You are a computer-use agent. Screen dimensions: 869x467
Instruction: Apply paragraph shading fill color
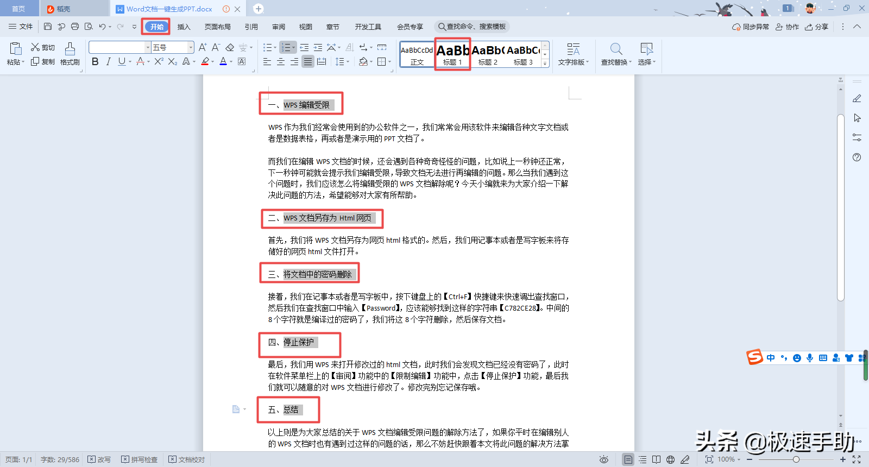click(x=363, y=61)
